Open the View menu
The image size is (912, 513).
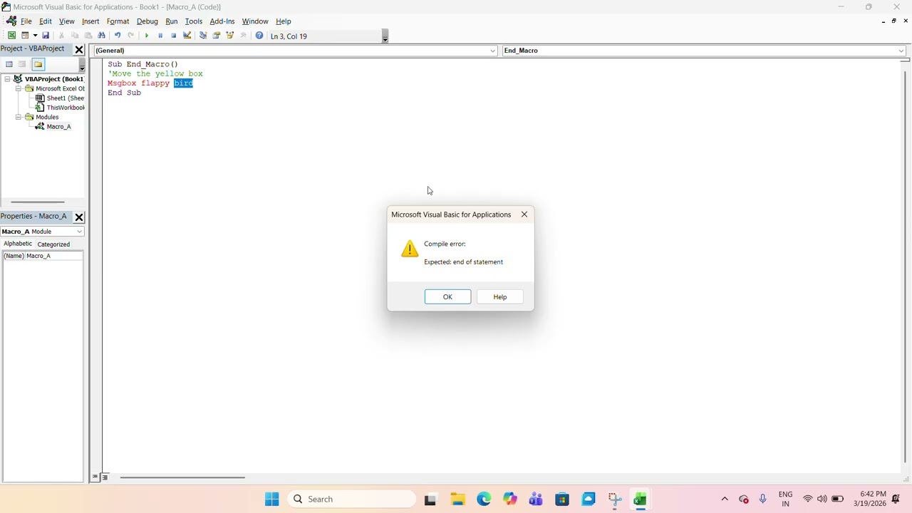(67, 21)
